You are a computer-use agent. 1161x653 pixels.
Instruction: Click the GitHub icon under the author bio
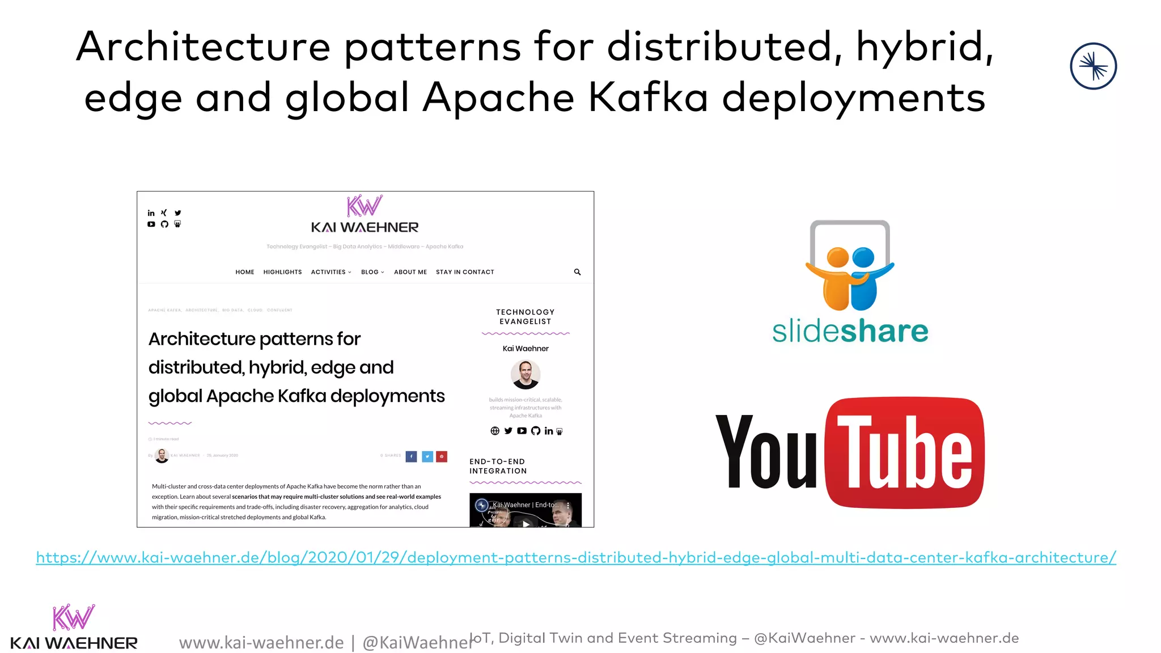(x=536, y=431)
